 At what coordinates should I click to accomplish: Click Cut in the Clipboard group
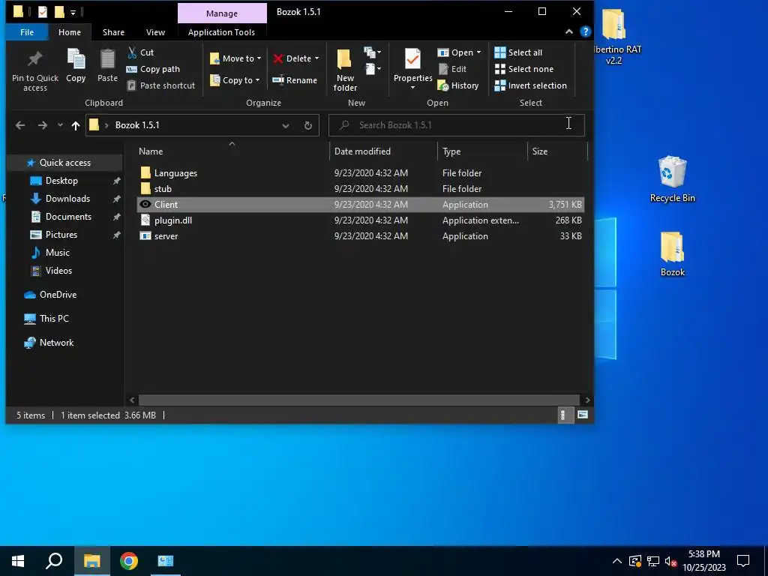coord(140,52)
